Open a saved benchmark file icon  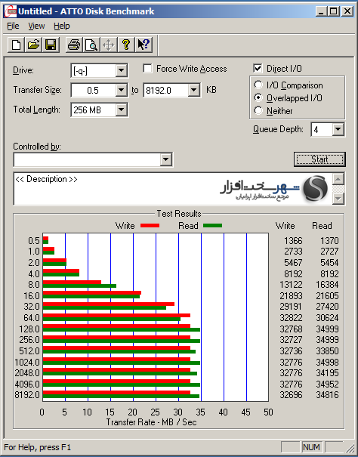33,45
